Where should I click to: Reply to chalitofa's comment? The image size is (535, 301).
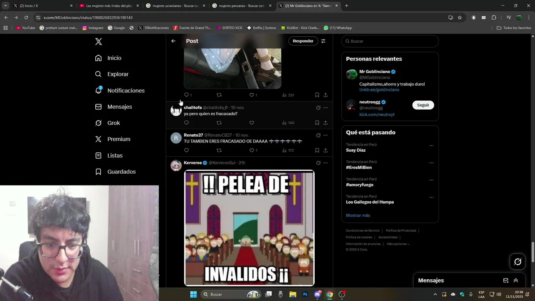click(186, 123)
